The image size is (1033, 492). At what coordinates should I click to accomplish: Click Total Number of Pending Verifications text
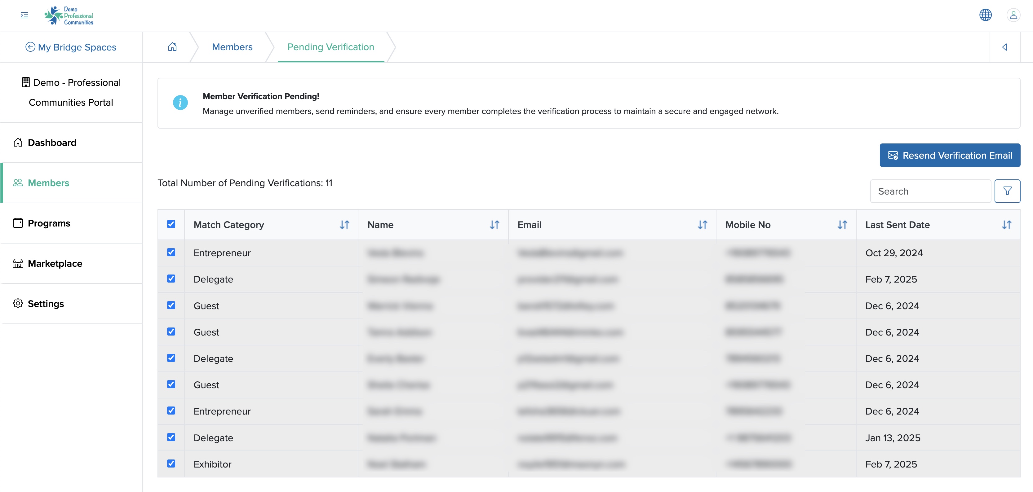point(245,183)
